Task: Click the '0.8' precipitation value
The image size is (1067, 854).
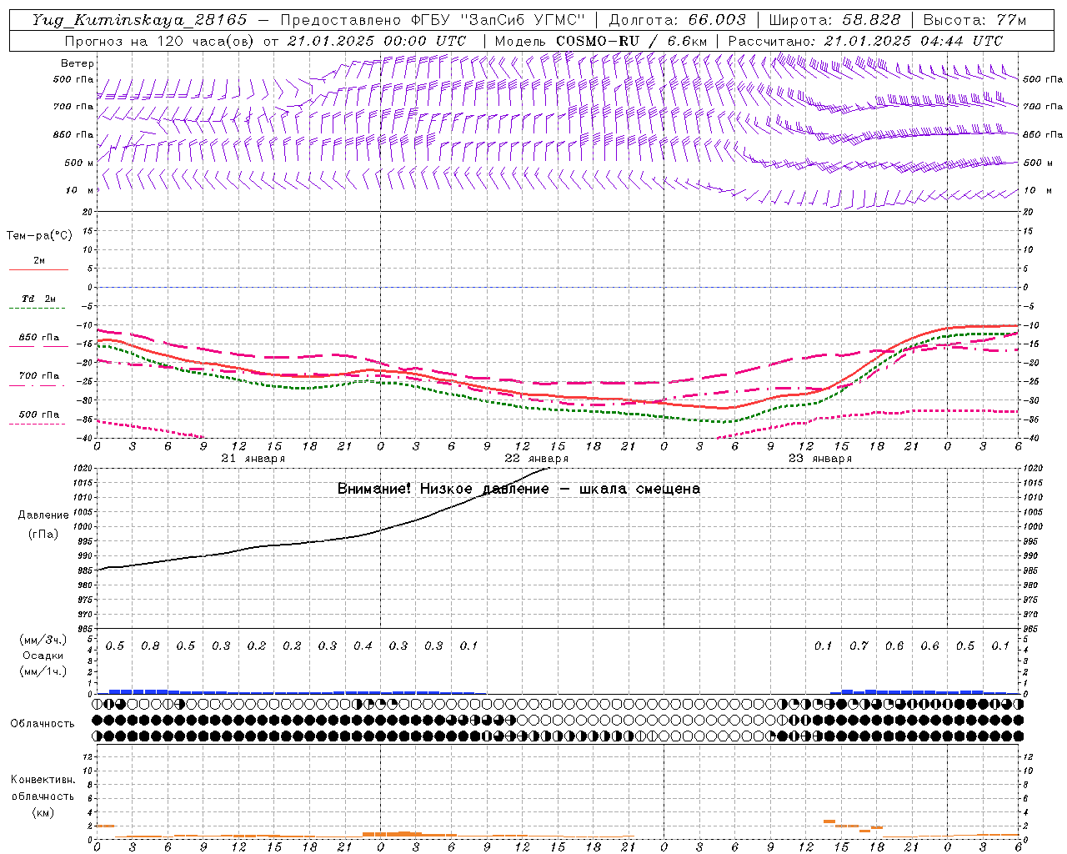Action: [x=150, y=646]
